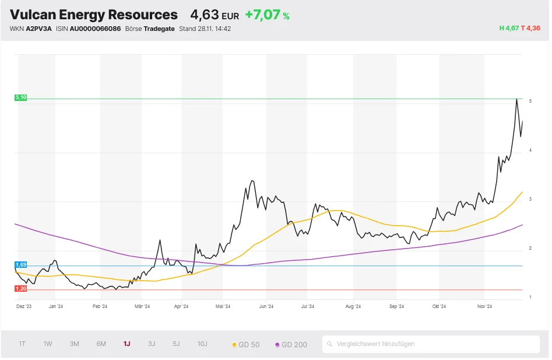Image resolution: width=552 pixels, height=360 pixels.
Task: Click the blue 1,69 price level label
Action: point(20,264)
